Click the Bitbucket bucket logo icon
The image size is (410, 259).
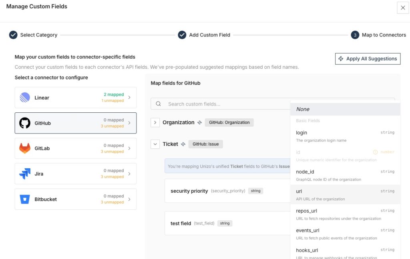pyautogui.click(x=25, y=199)
